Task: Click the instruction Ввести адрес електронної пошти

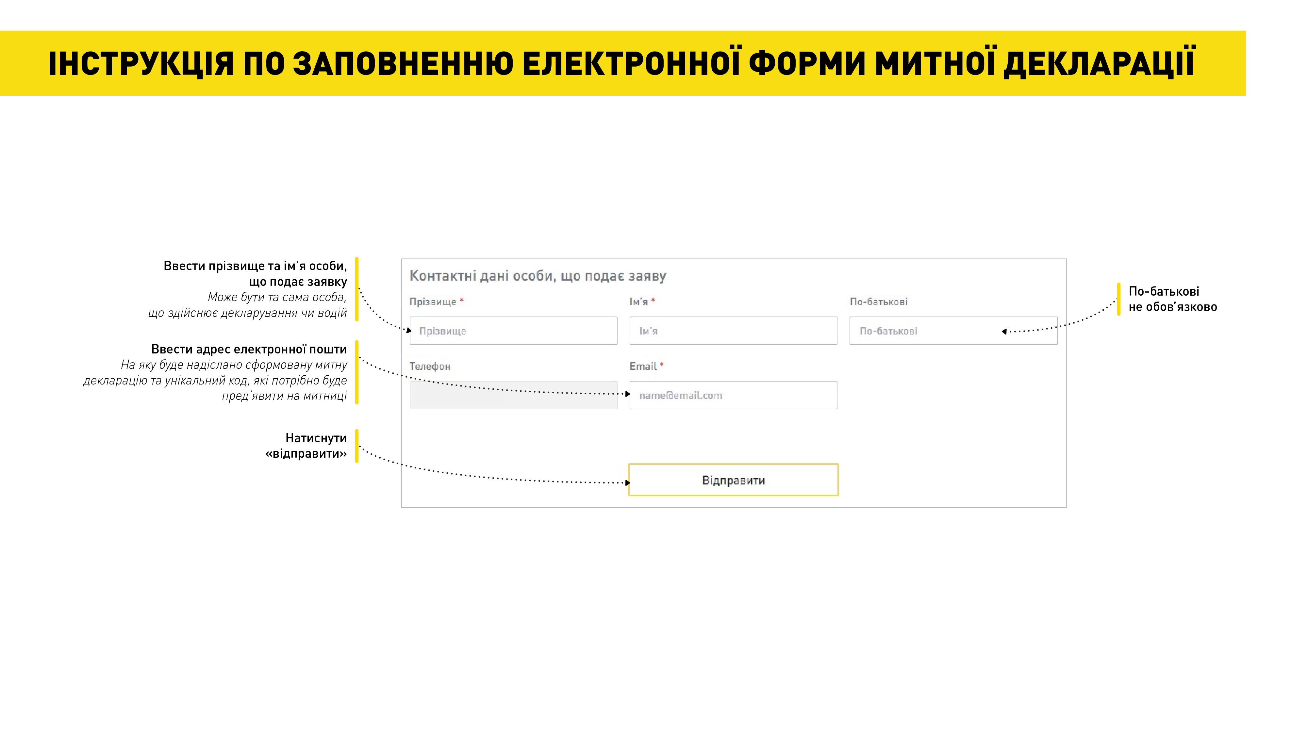Action: (249, 349)
